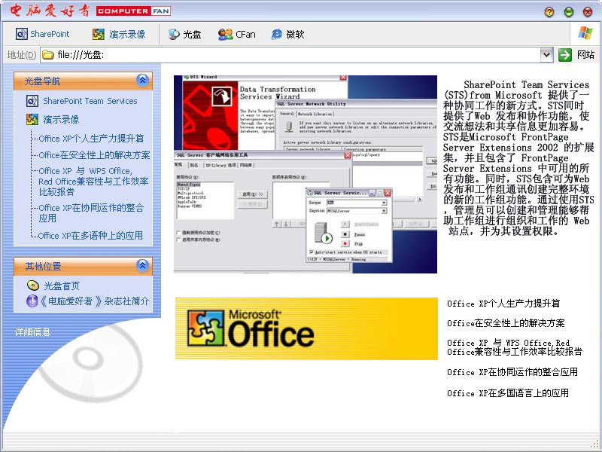Click the yellow help question-mark button
The image size is (602, 452).
(x=549, y=12)
